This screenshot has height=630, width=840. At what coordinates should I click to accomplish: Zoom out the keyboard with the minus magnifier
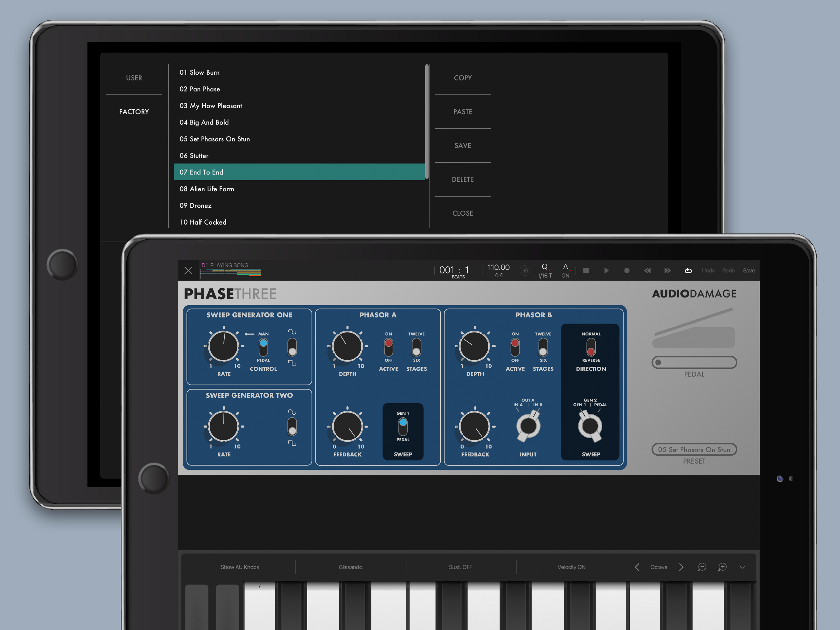(x=701, y=567)
